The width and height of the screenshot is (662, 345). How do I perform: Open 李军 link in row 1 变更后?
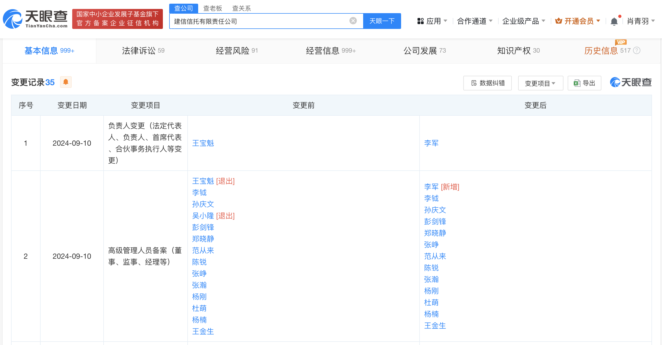click(431, 143)
